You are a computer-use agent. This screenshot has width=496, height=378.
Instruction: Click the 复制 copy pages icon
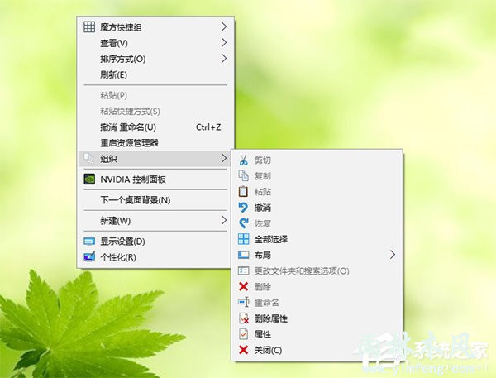243,175
